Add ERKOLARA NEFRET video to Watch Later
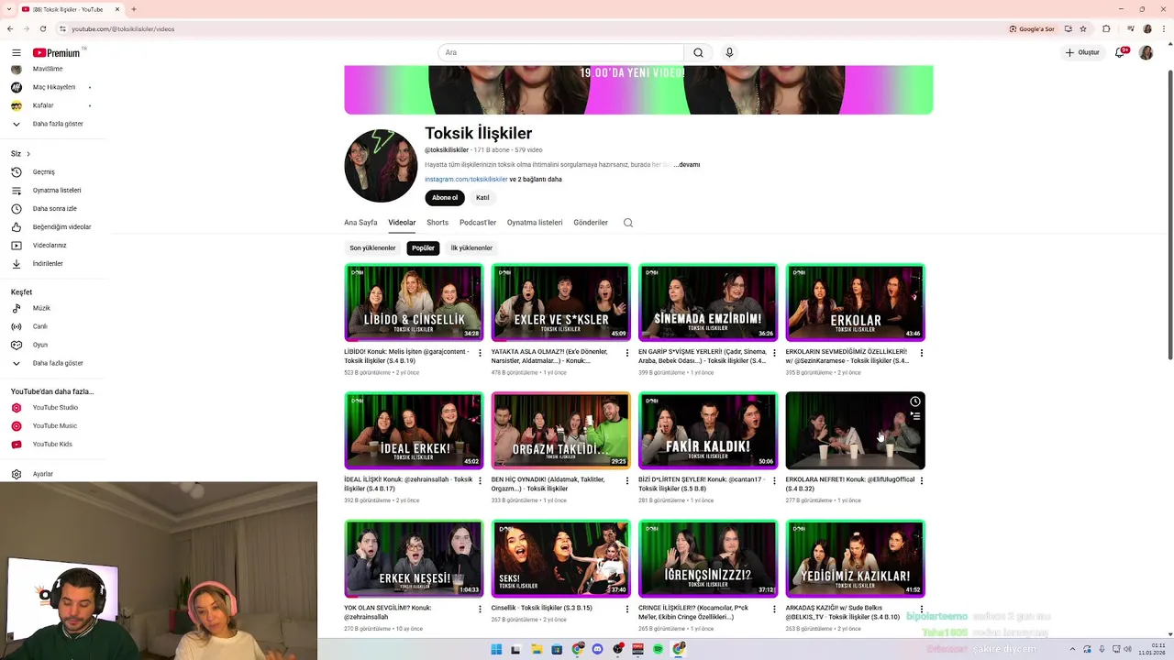The height and width of the screenshot is (660, 1174). point(914,401)
